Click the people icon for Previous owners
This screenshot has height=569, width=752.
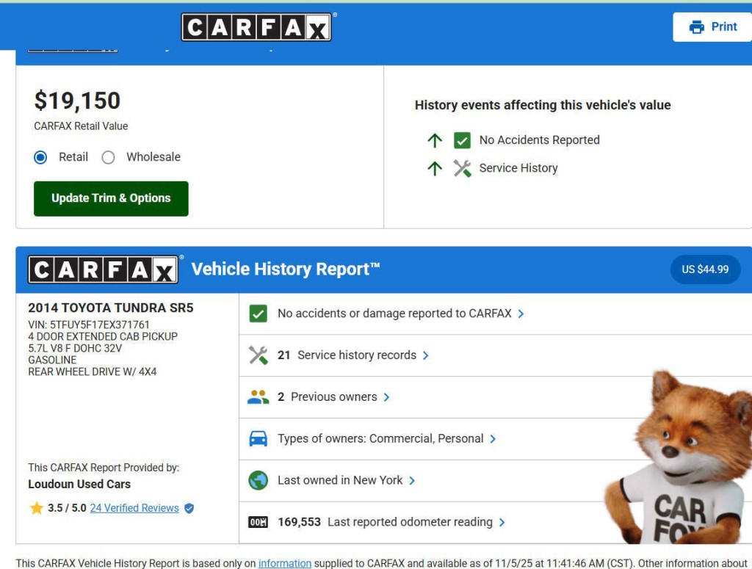pos(258,397)
